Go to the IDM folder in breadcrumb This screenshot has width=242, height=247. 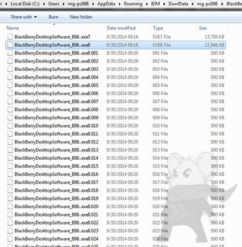[x=155, y=4]
